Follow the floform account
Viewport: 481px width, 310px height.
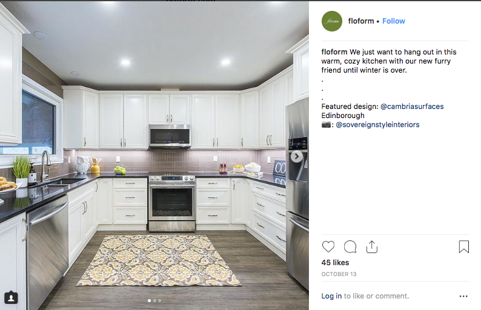click(x=394, y=21)
